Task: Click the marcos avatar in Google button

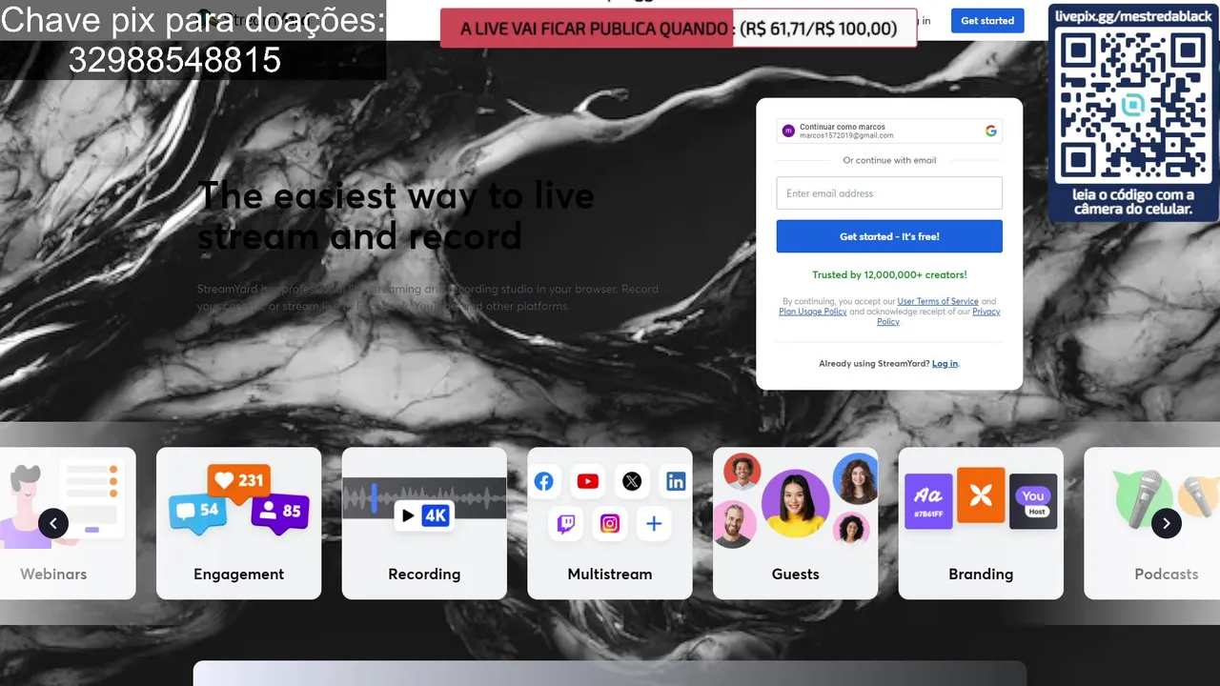Action: (788, 131)
